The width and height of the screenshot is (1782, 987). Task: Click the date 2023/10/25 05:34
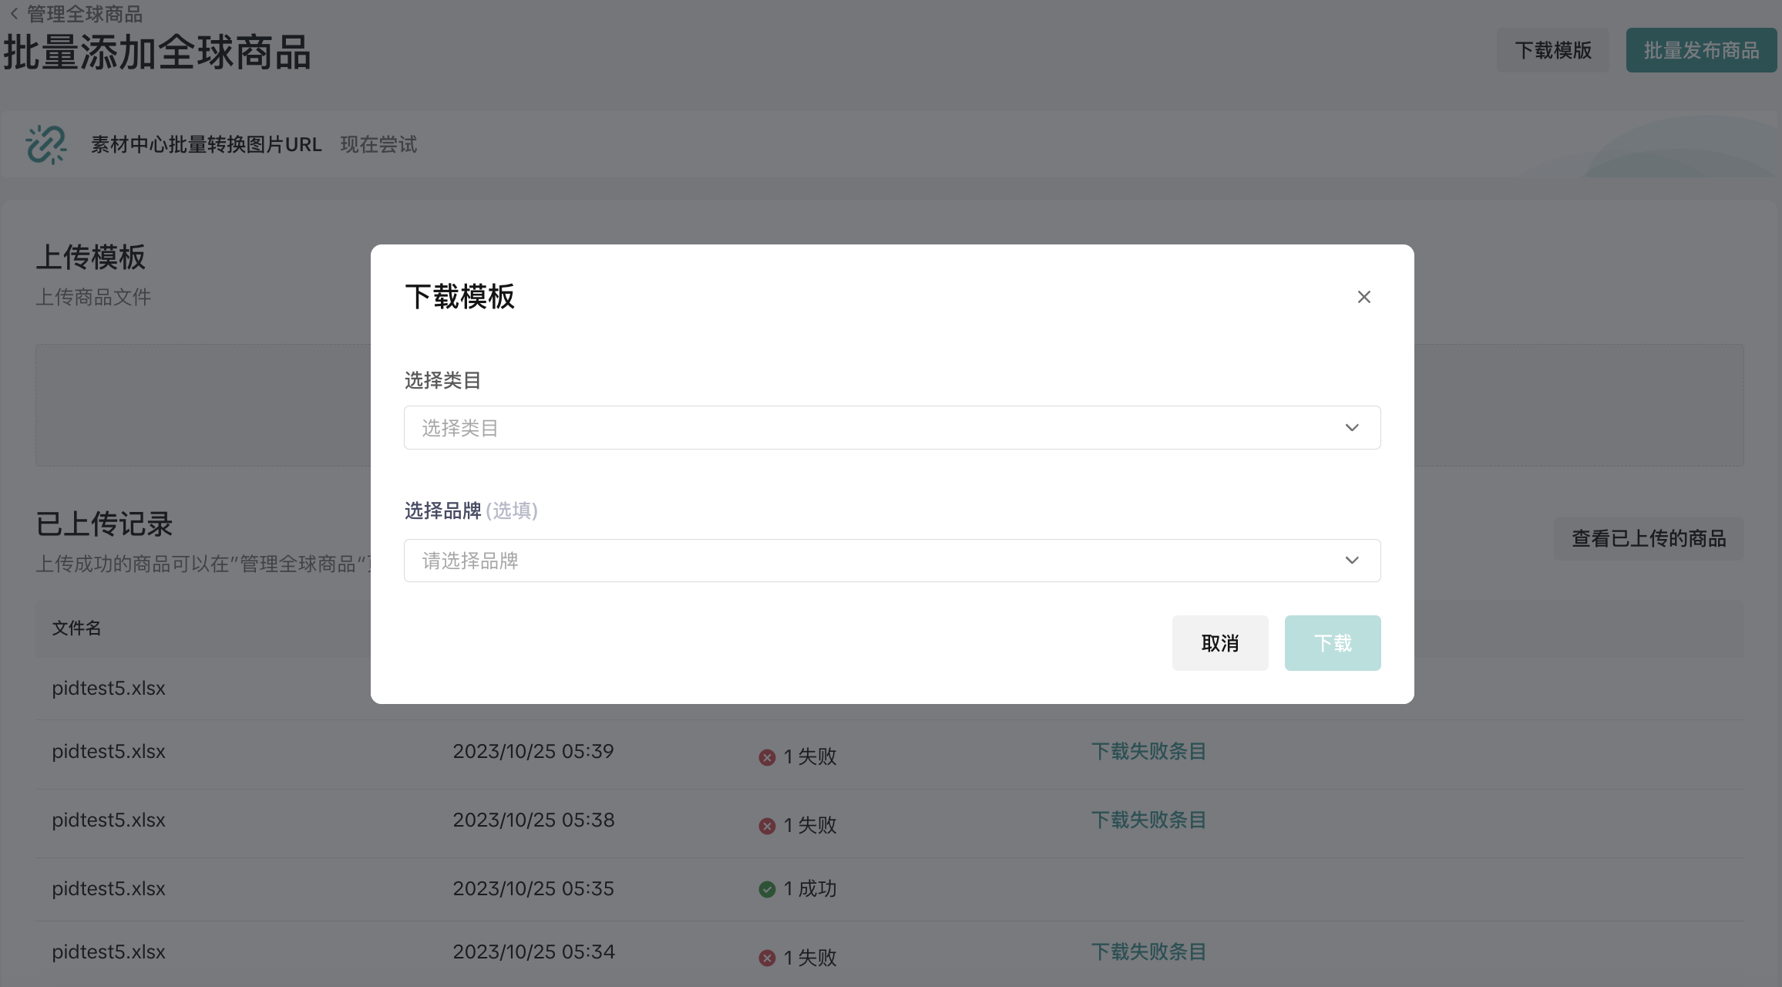coord(533,952)
